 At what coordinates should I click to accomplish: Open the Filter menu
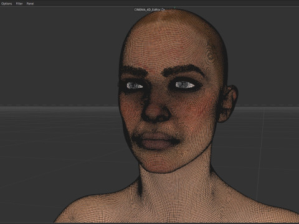(x=19, y=4)
